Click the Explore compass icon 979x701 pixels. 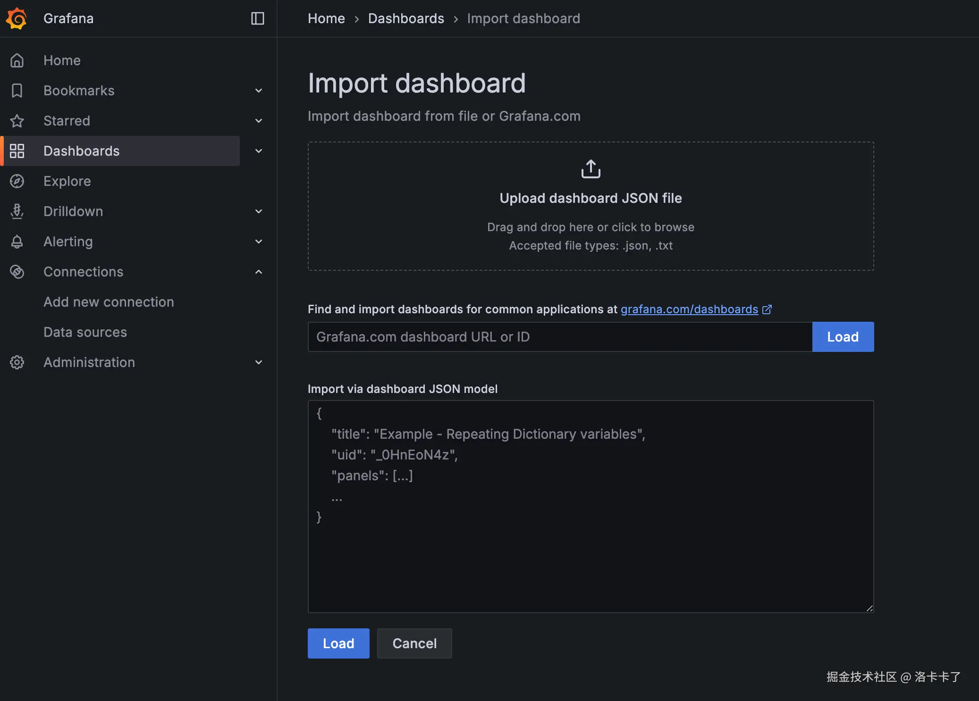pos(17,181)
